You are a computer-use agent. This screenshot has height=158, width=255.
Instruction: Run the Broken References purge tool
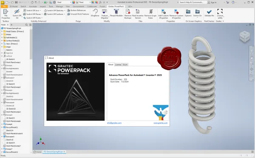[x=76, y=10]
